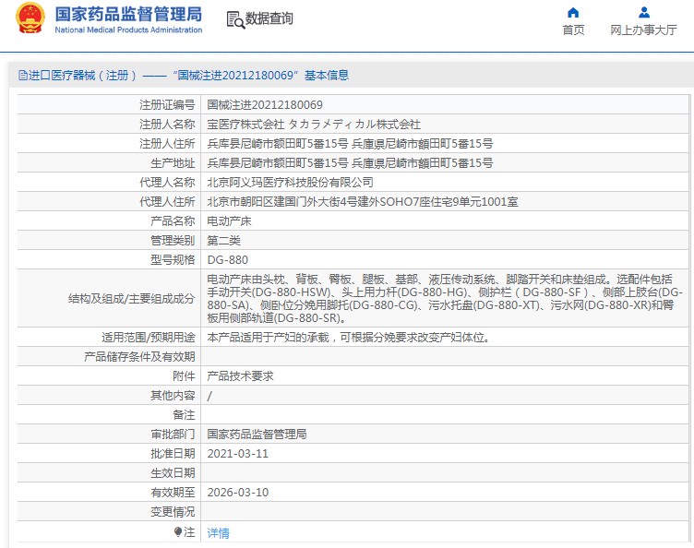Viewport: 694px width, 548px height.
Task: Click the 适用范围 description value
Action: [x=349, y=338]
